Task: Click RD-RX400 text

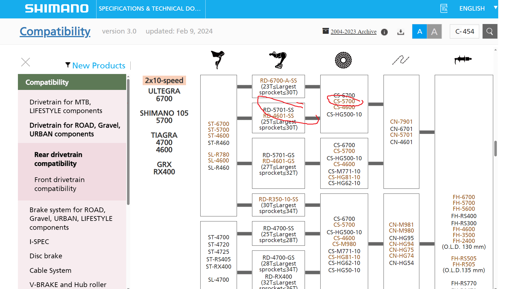Action: 278,277
